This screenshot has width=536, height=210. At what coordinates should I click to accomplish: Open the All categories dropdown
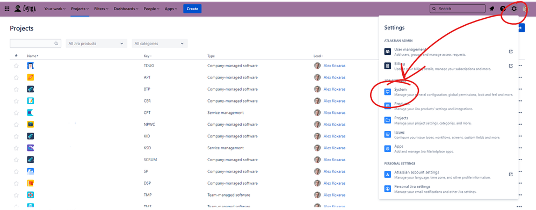tap(160, 44)
